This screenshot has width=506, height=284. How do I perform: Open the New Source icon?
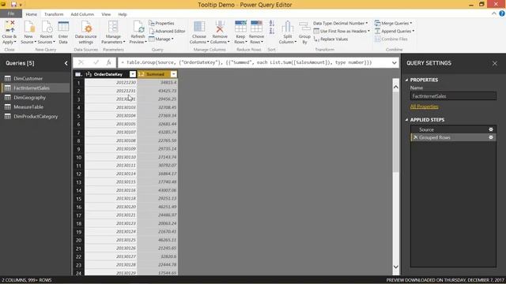(x=29, y=27)
